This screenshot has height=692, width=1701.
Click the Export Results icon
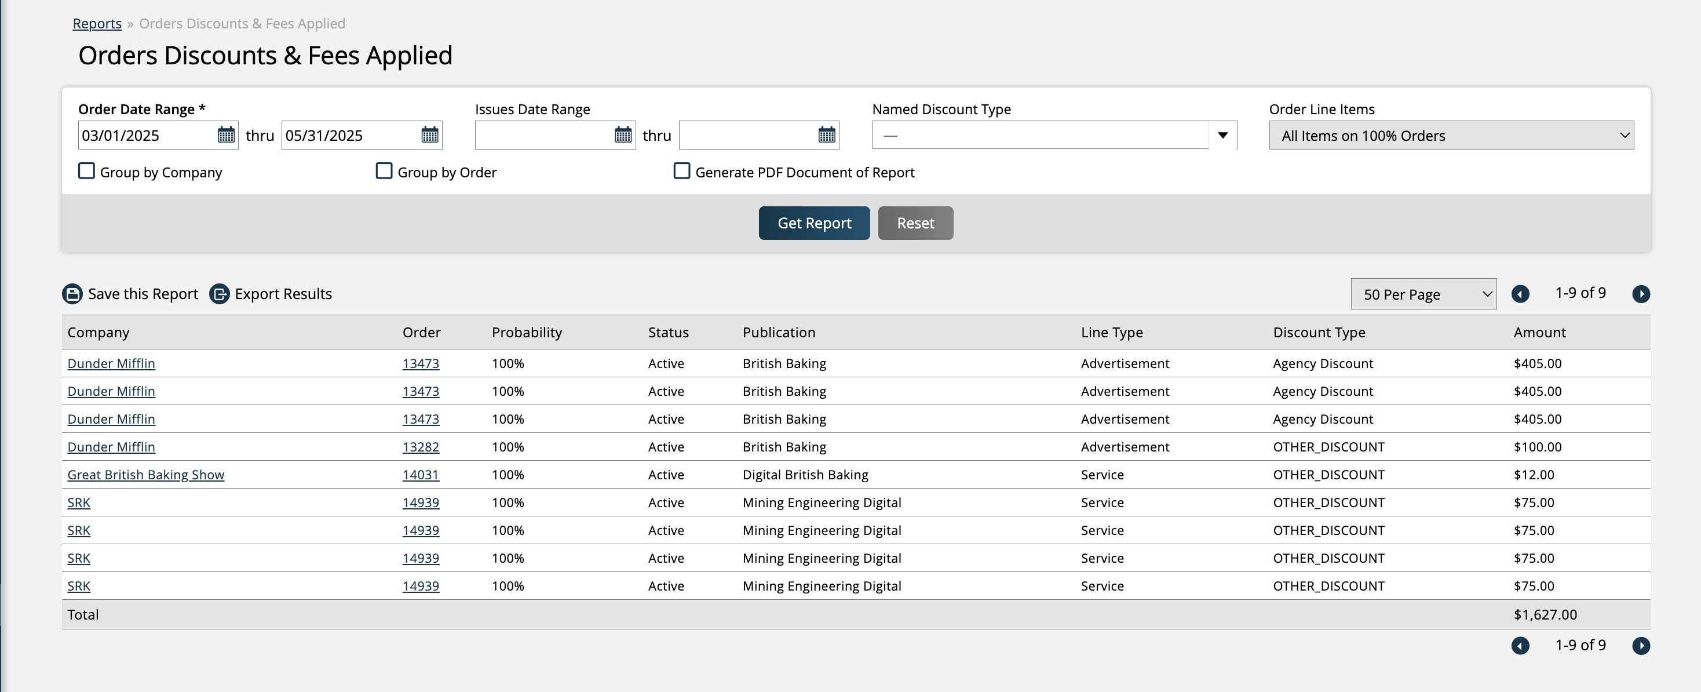click(219, 294)
